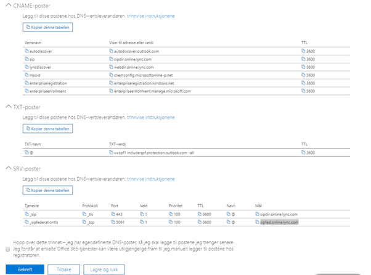371x275 pixels.
Task: Collapse the TXT-poster section
Action: (9, 107)
